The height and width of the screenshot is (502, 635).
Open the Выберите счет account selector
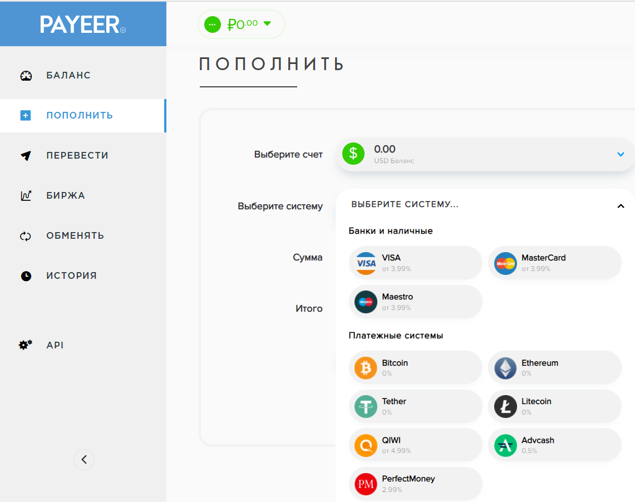485,154
